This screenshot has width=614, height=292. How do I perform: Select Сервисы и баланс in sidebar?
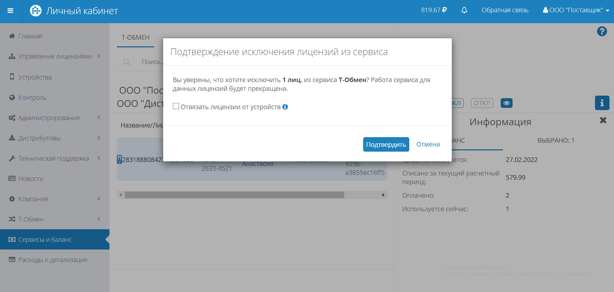[55, 239]
